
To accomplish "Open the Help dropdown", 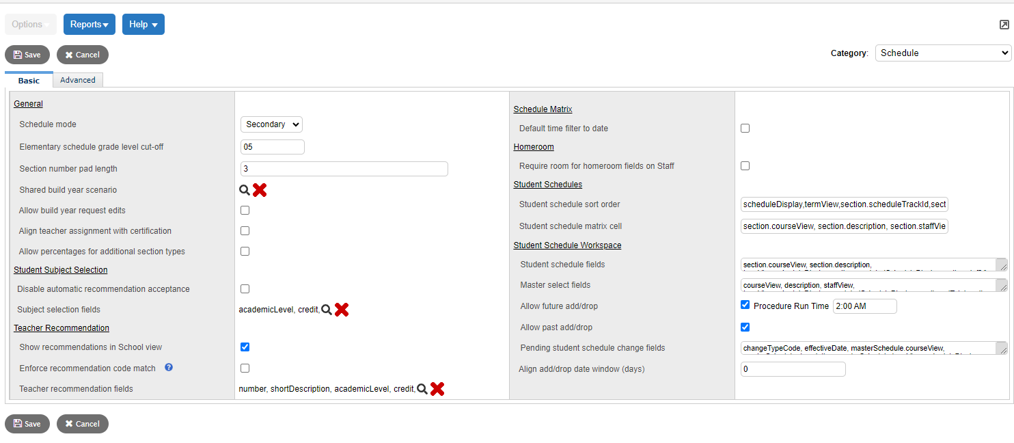I will [x=143, y=23].
